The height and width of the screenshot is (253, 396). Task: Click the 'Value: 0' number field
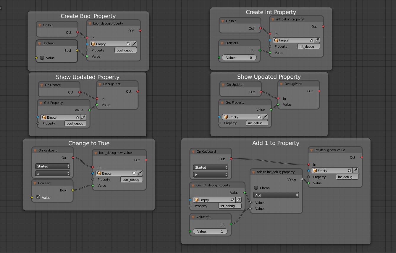pos(239,58)
